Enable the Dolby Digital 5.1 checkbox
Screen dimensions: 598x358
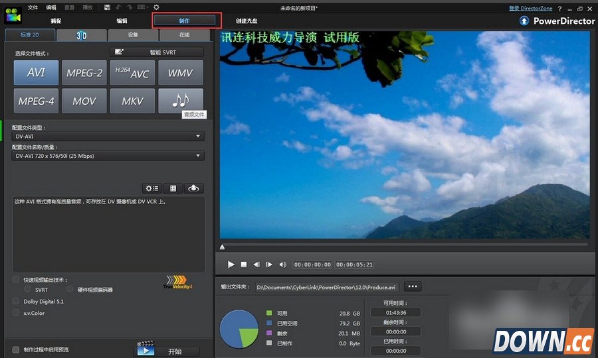pyautogui.click(x=16, y=301)
